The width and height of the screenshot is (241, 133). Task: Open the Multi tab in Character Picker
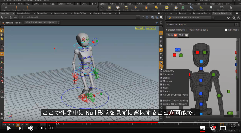pyautogui.click(x=181, y=35)
